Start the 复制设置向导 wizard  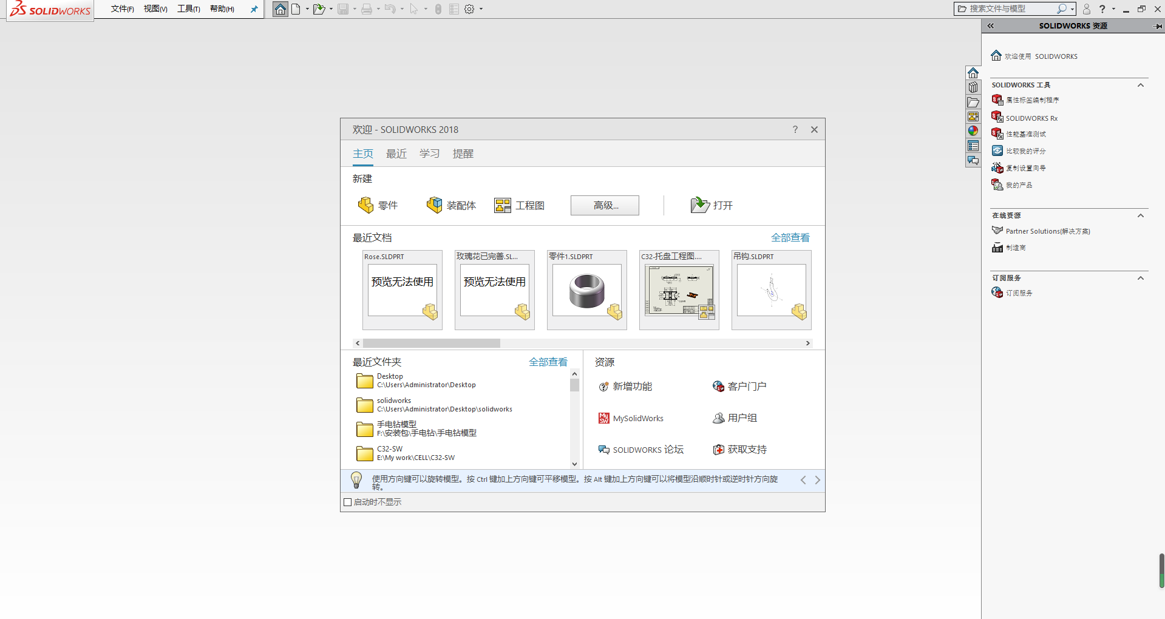[1025, 167]
